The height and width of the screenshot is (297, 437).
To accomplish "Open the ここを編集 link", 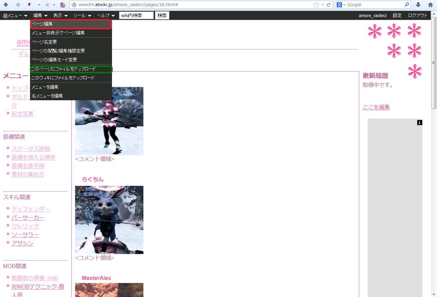I will 376,107.
